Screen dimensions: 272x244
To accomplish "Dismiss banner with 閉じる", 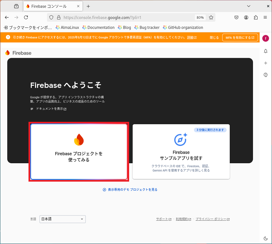I will click(x=214, y=37).
